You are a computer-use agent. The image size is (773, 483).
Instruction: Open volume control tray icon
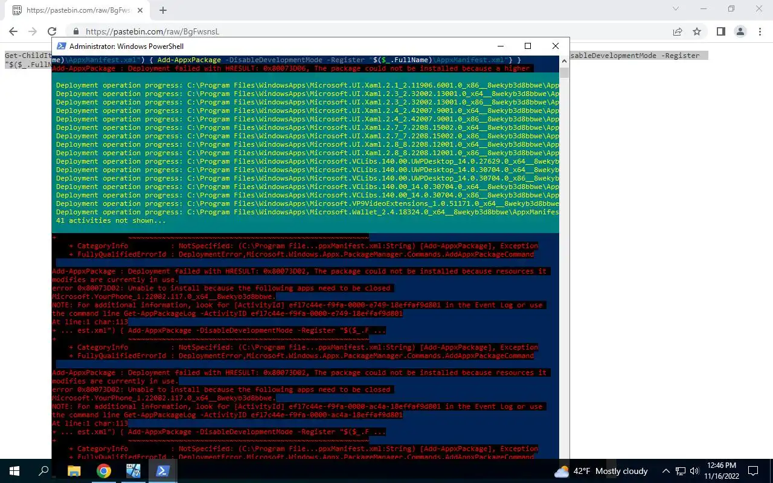(x=694, y=471)
